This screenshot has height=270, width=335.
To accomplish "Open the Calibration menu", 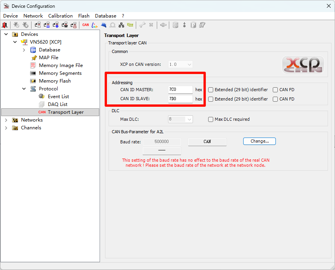I will coord(60,16).
